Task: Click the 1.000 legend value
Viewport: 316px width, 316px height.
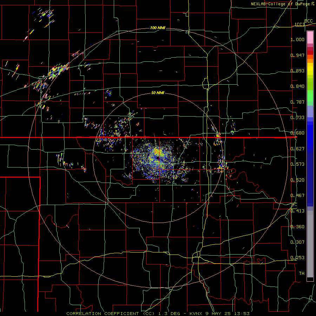Action: click(297, 39)
